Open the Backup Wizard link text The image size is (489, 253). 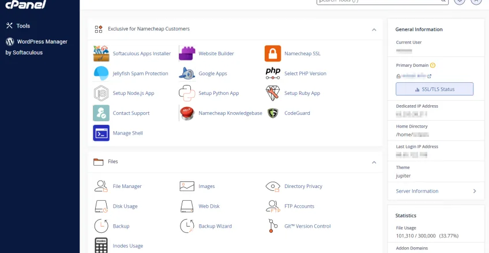click(215, 227)
